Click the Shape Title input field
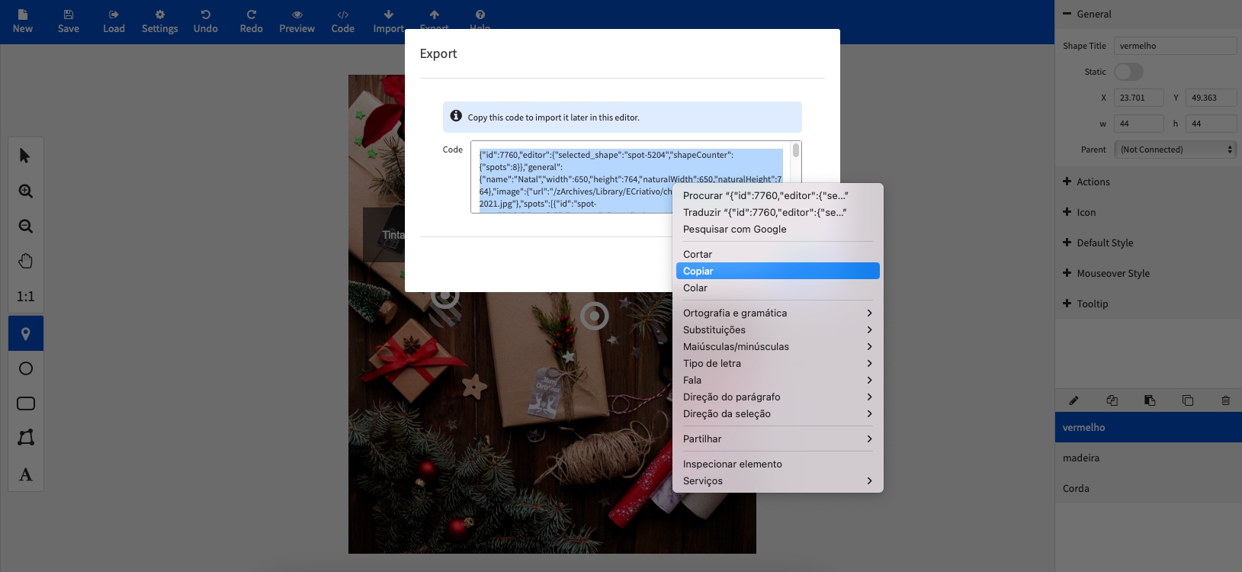 click(x=1175, y=46)
